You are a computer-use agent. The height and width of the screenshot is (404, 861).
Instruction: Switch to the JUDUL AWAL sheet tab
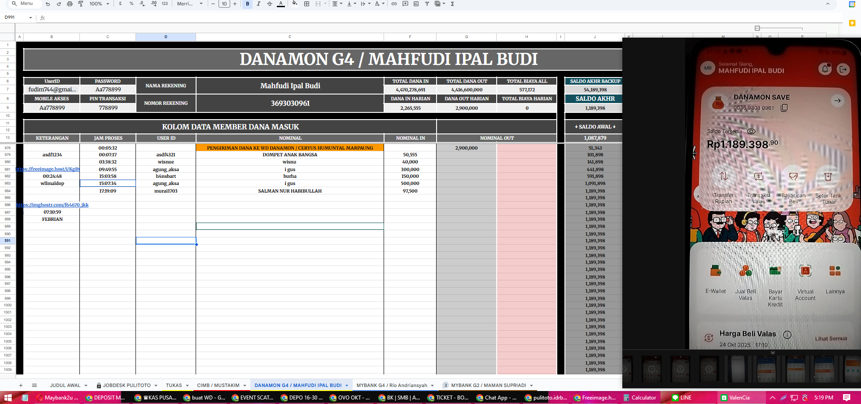[65, 385]
